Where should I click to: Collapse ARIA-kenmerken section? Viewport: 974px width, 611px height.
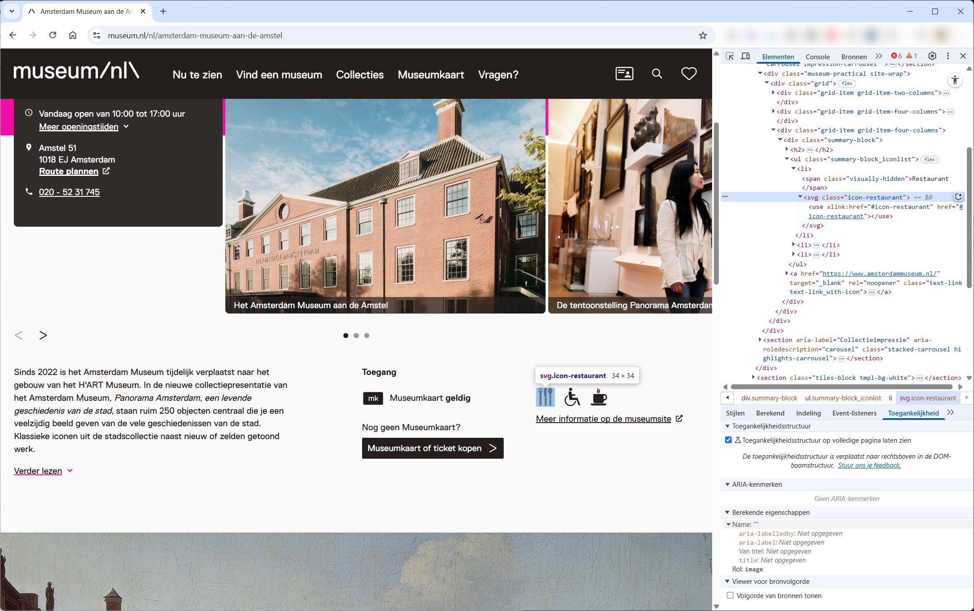click(727, 485)
